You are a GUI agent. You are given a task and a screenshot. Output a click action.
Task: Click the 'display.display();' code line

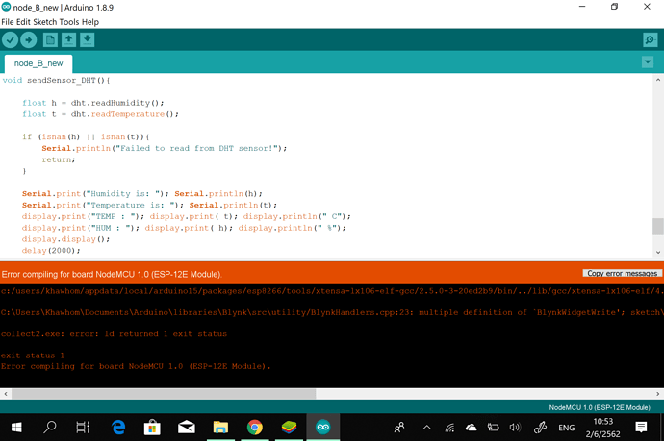[65, 239]
